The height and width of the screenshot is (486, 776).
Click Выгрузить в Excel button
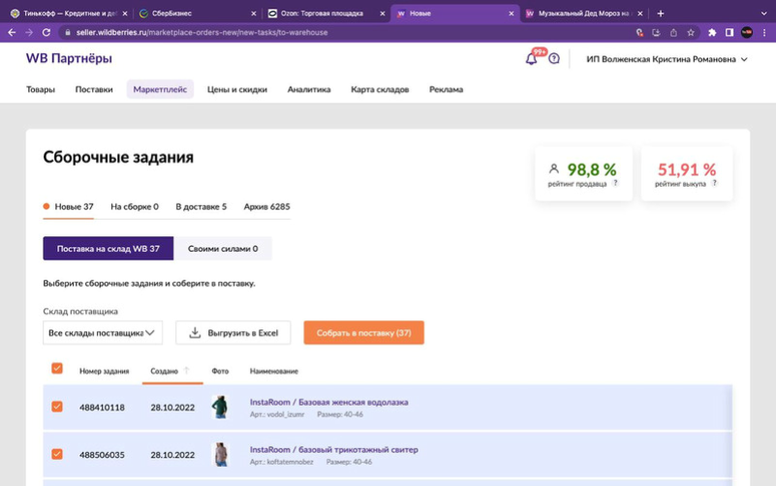[233, 333]
